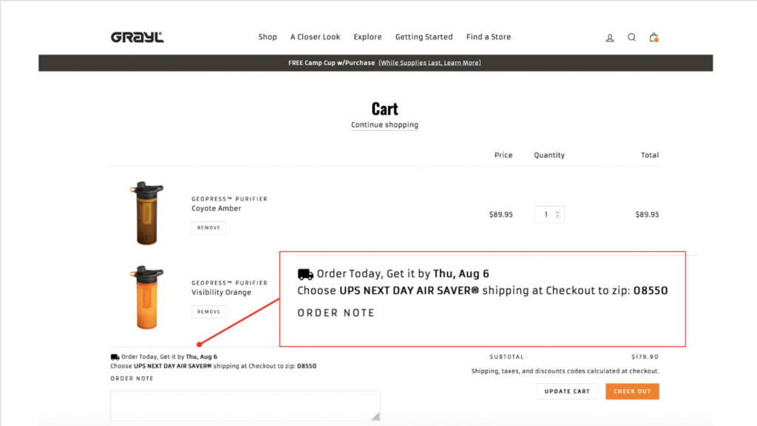
Task: Adjust the Coyote Amber quantity stepper arrows
Action: 557,214
